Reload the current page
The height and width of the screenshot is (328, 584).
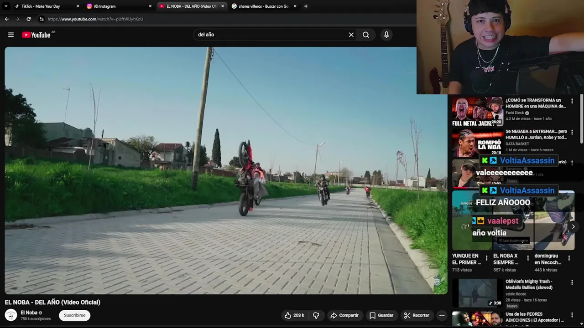pos(28,19)
